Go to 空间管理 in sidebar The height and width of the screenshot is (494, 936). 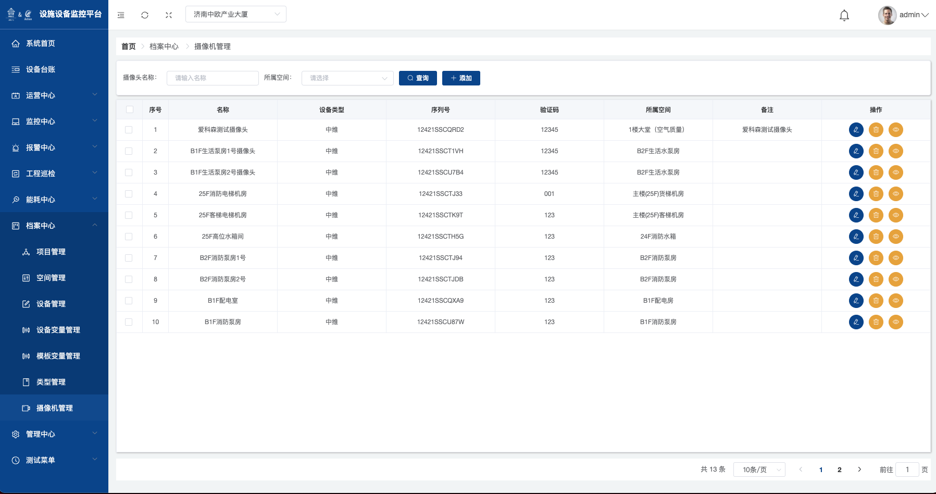click(51, 278)
